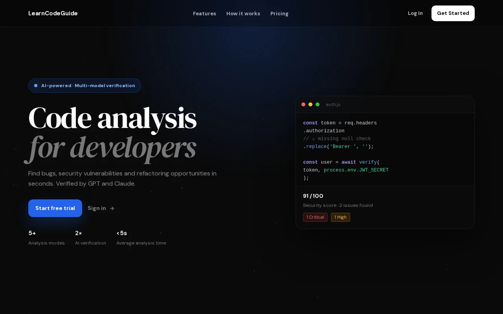Click the Start free trial button
The image size is (503, 314).
55,208
